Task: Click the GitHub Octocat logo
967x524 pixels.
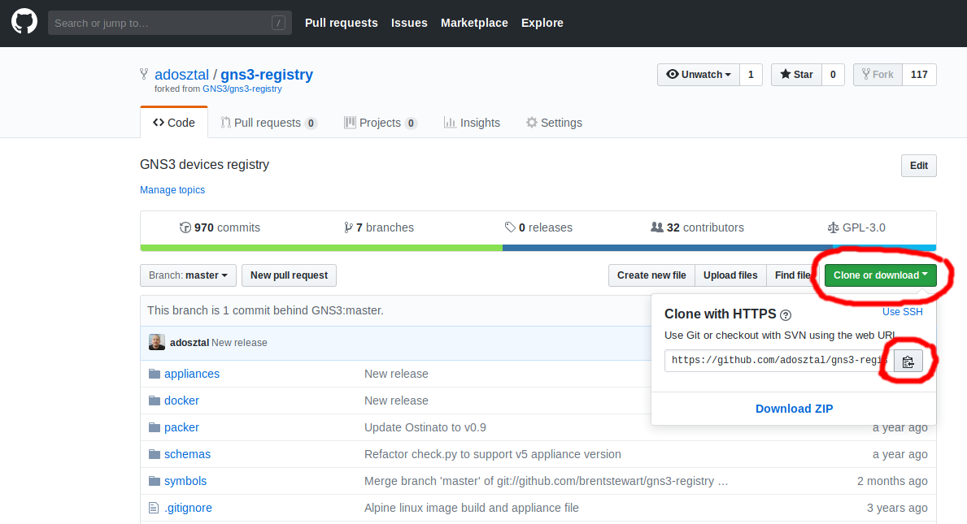Action: pos(24,22)
